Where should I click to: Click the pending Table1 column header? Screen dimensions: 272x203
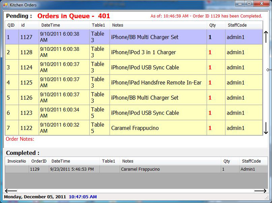pos(99,25)
